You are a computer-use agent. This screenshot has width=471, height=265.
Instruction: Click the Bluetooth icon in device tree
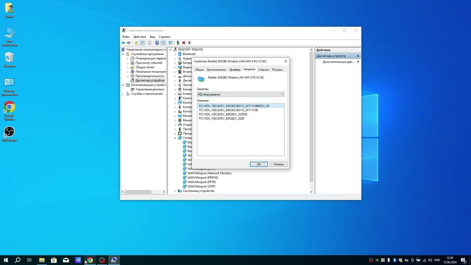[x=180, y=54]
